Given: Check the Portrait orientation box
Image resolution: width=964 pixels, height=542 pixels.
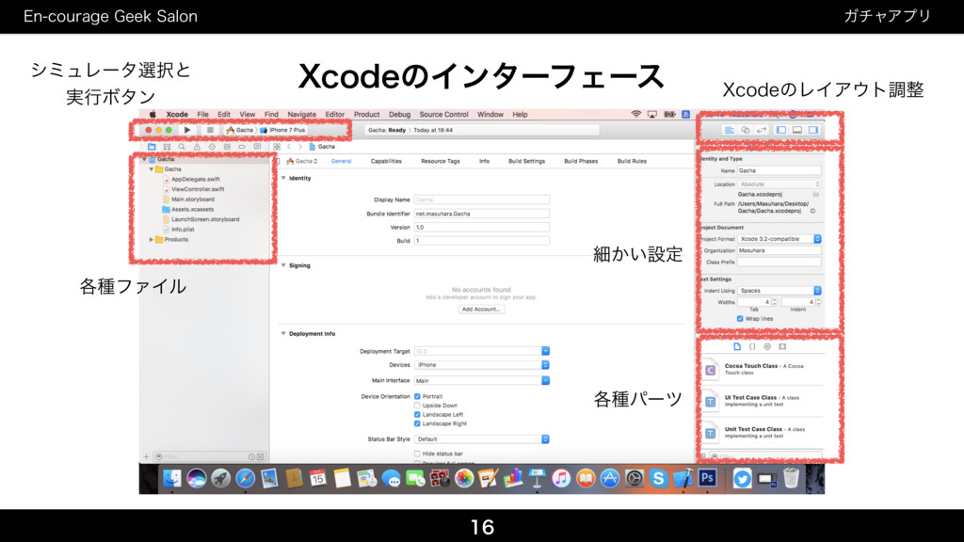Looking at the screenshot, I should [417, 396].
